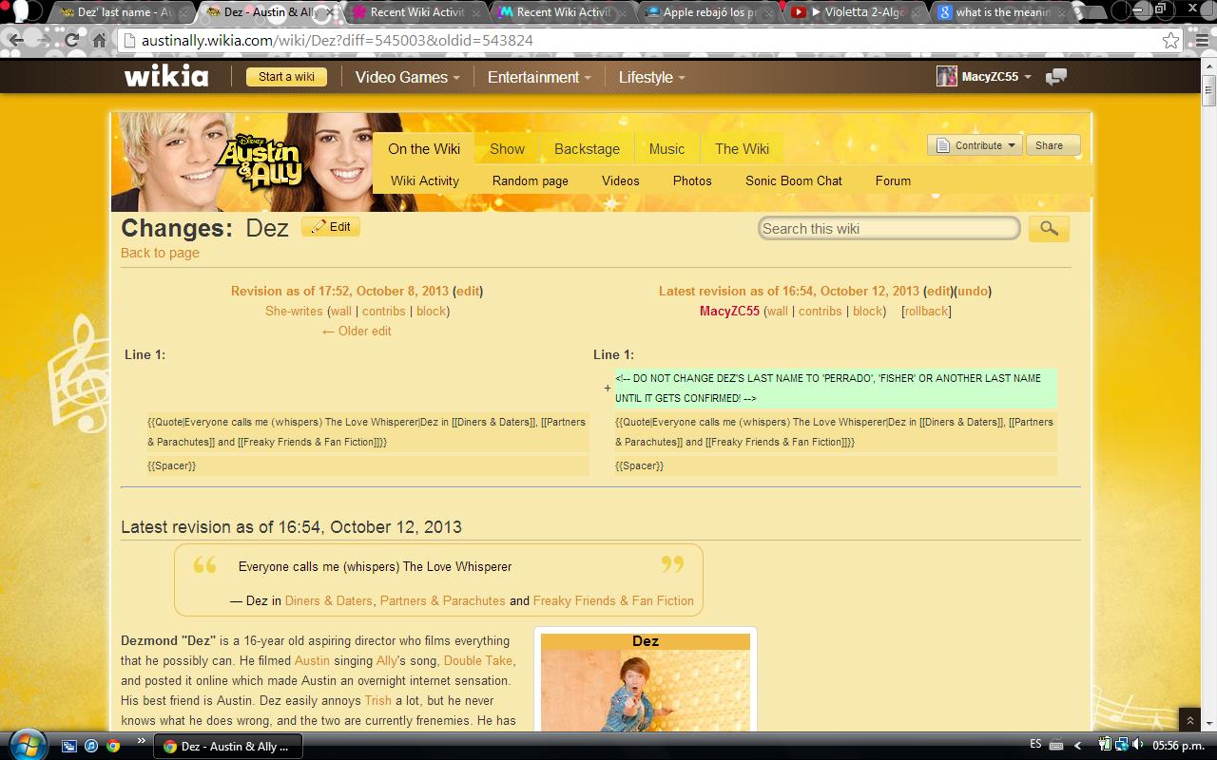This screenshot has height=760, width=1217.
Task: Click the Start a wiki button
Action: coord(286,77)
